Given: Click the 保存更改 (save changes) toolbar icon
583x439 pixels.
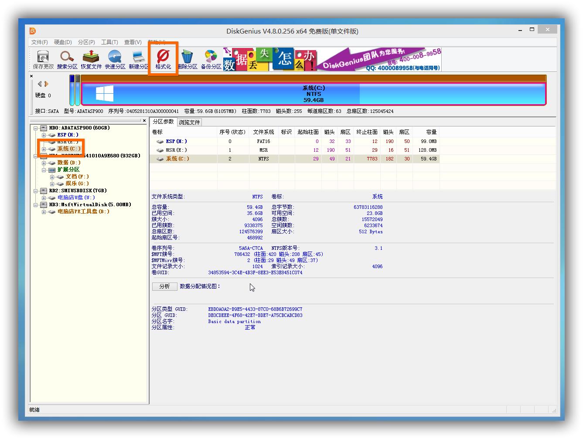Looking at the screenshot, I should [42, 59].
